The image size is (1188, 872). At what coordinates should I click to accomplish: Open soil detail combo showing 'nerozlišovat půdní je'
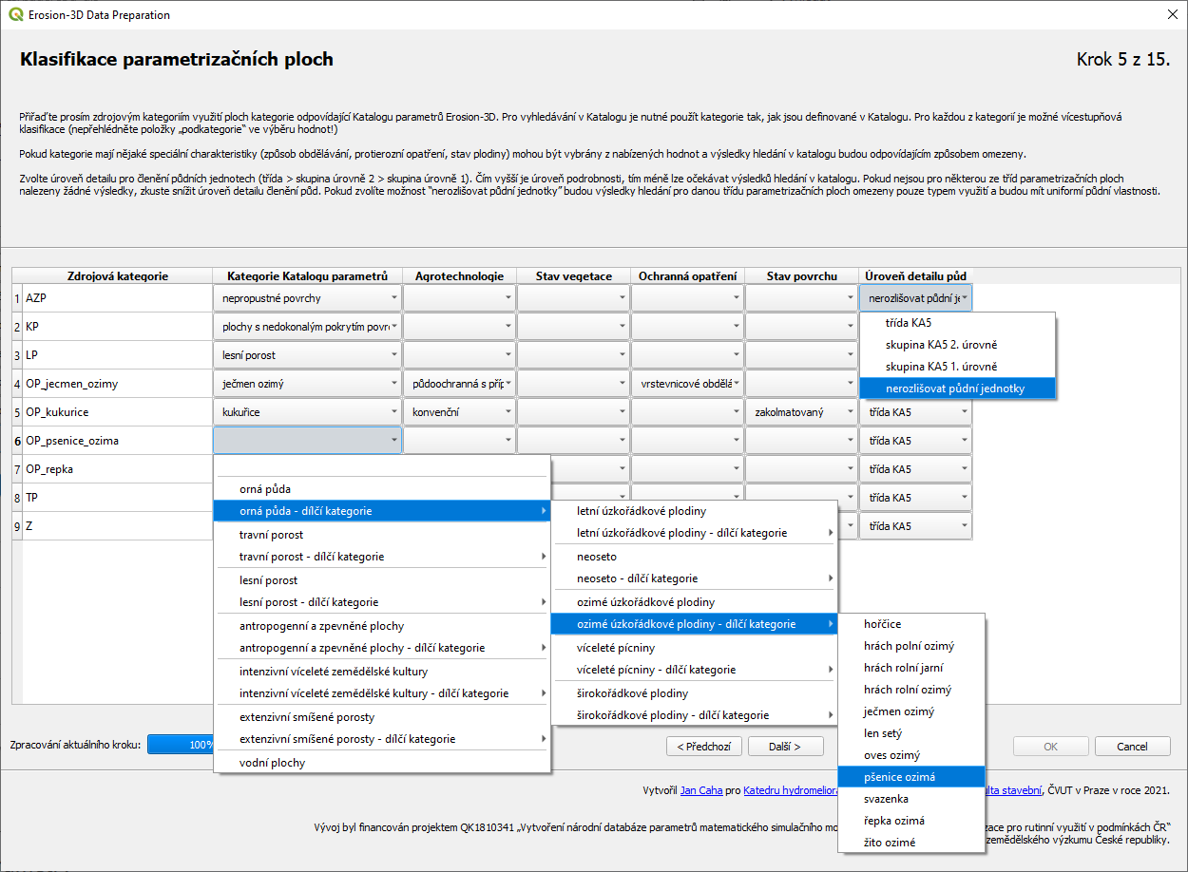pyautogui.click(x=915, y=298)
